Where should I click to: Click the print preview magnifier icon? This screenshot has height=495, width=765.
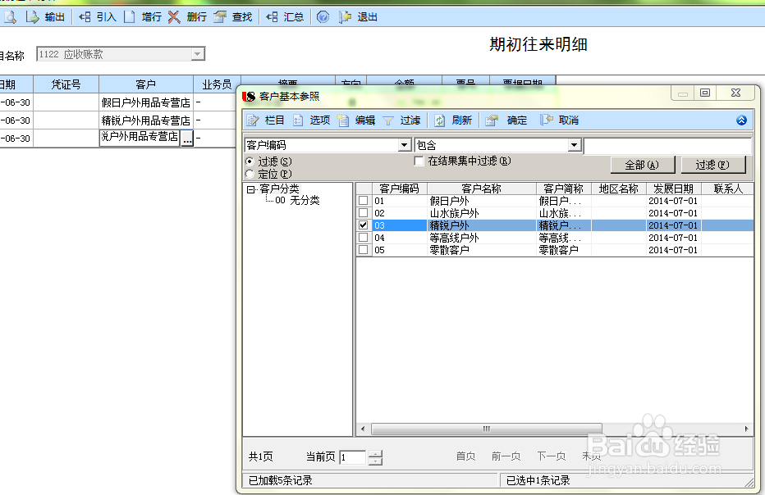pos(10,17)
